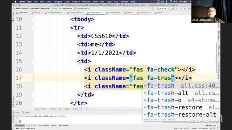Open the Run configuration 'start' dropdown

162,9
